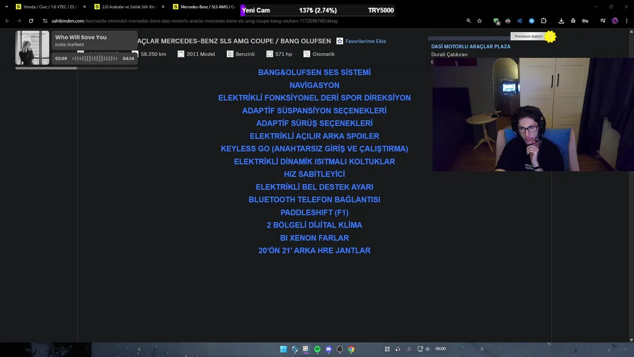Close the Honda Civic tab

(84, 7)
